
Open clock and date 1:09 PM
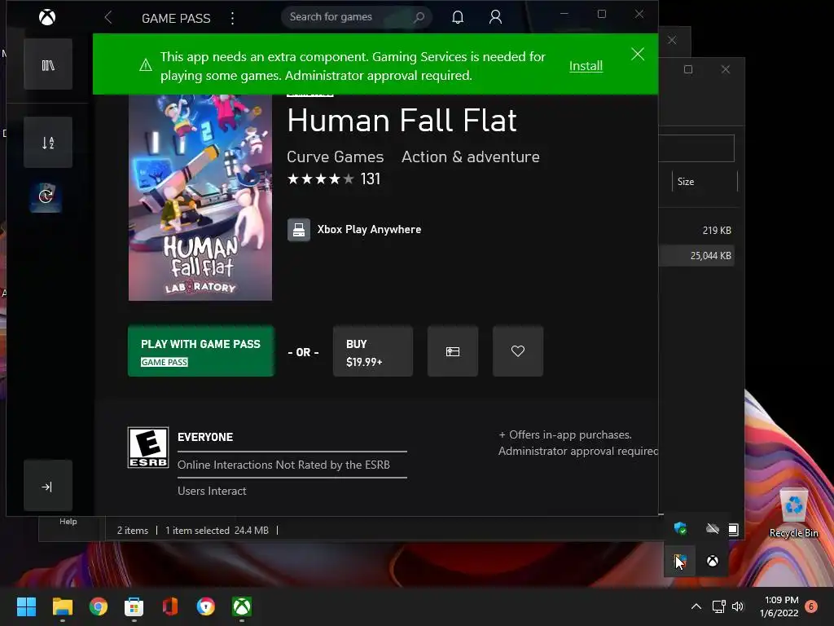[779, 606]
